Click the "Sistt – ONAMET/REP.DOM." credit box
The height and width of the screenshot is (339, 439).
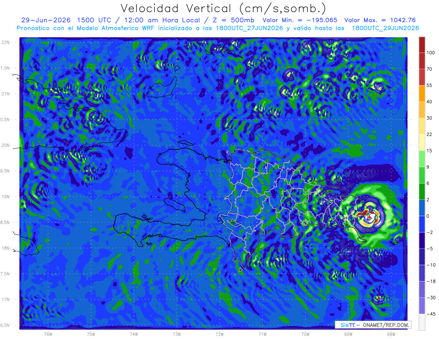[x=373, y=325]
